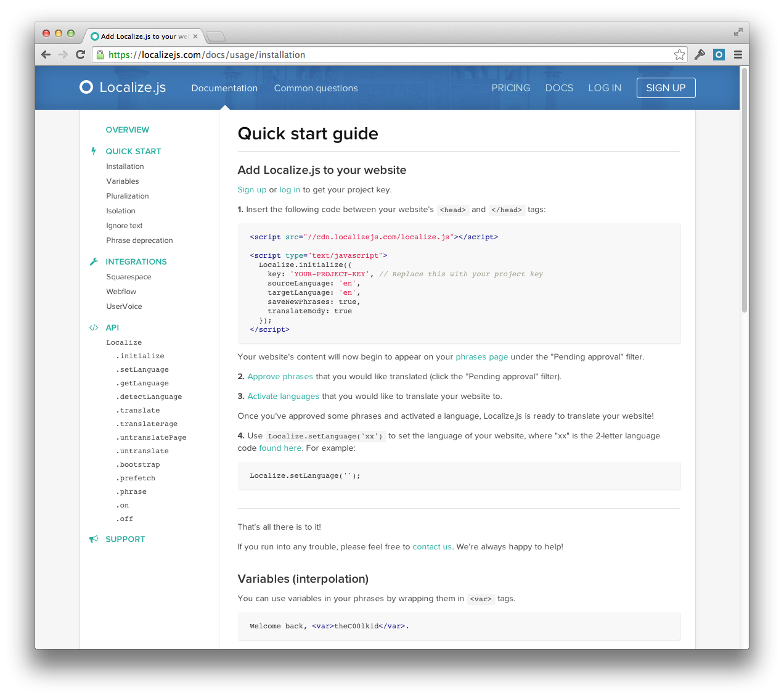Image resolution: width=784 pixels, height=698 pixels.
Task: Jump to Variables in sidebar
Action: tap(123, 181)
